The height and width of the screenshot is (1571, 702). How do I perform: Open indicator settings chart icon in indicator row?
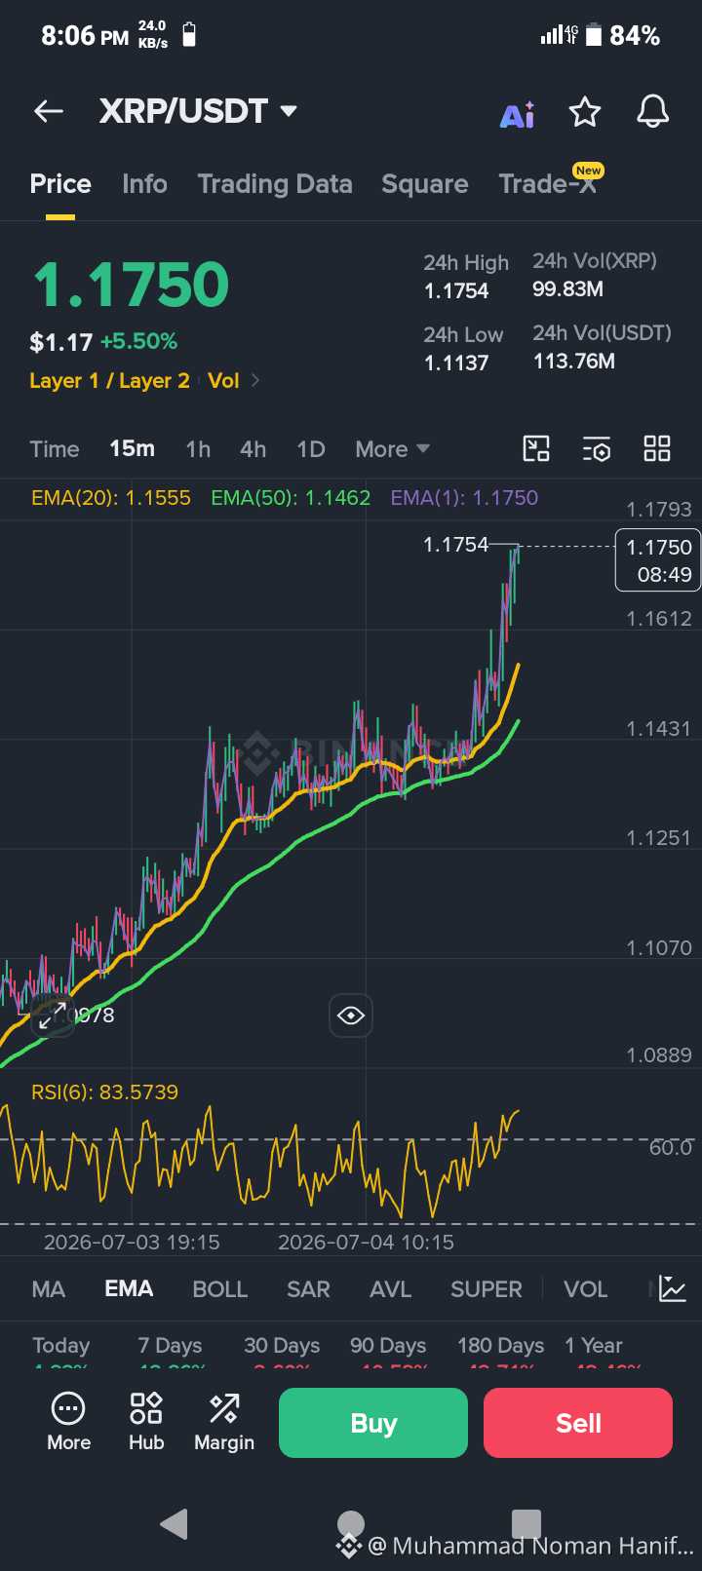tap(673, 1288)
